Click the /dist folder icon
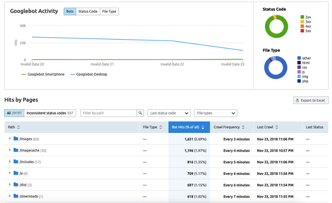 pyautogui.click(x=16, y=184)
